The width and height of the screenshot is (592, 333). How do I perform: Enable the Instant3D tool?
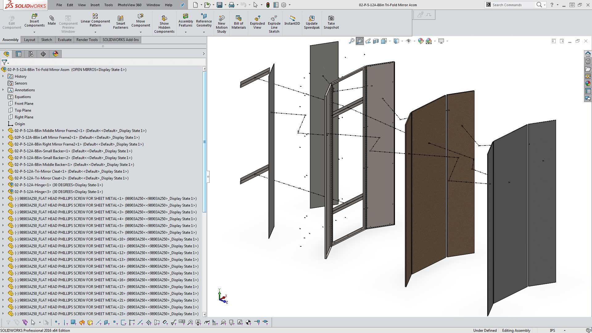point(292,20)
